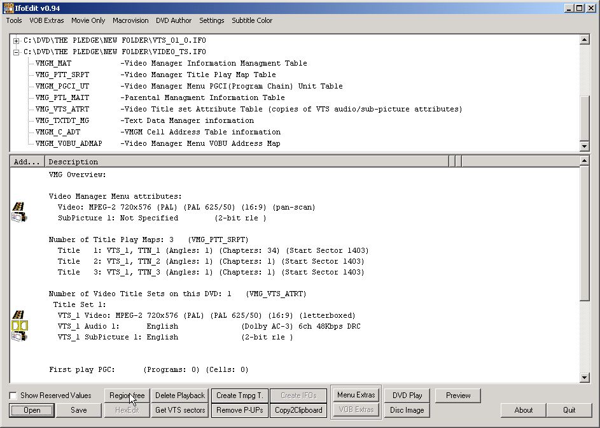Click the Region free button
This screenshot has height=428, width=600.
click(x=127, y=396)
